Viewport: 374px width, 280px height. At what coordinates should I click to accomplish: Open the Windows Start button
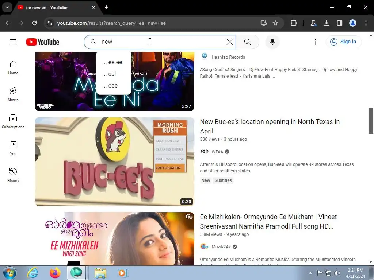10,273
